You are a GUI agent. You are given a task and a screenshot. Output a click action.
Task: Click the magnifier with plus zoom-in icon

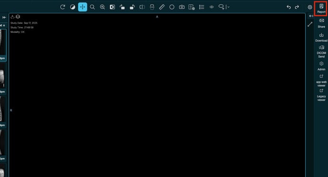(102, 7)
